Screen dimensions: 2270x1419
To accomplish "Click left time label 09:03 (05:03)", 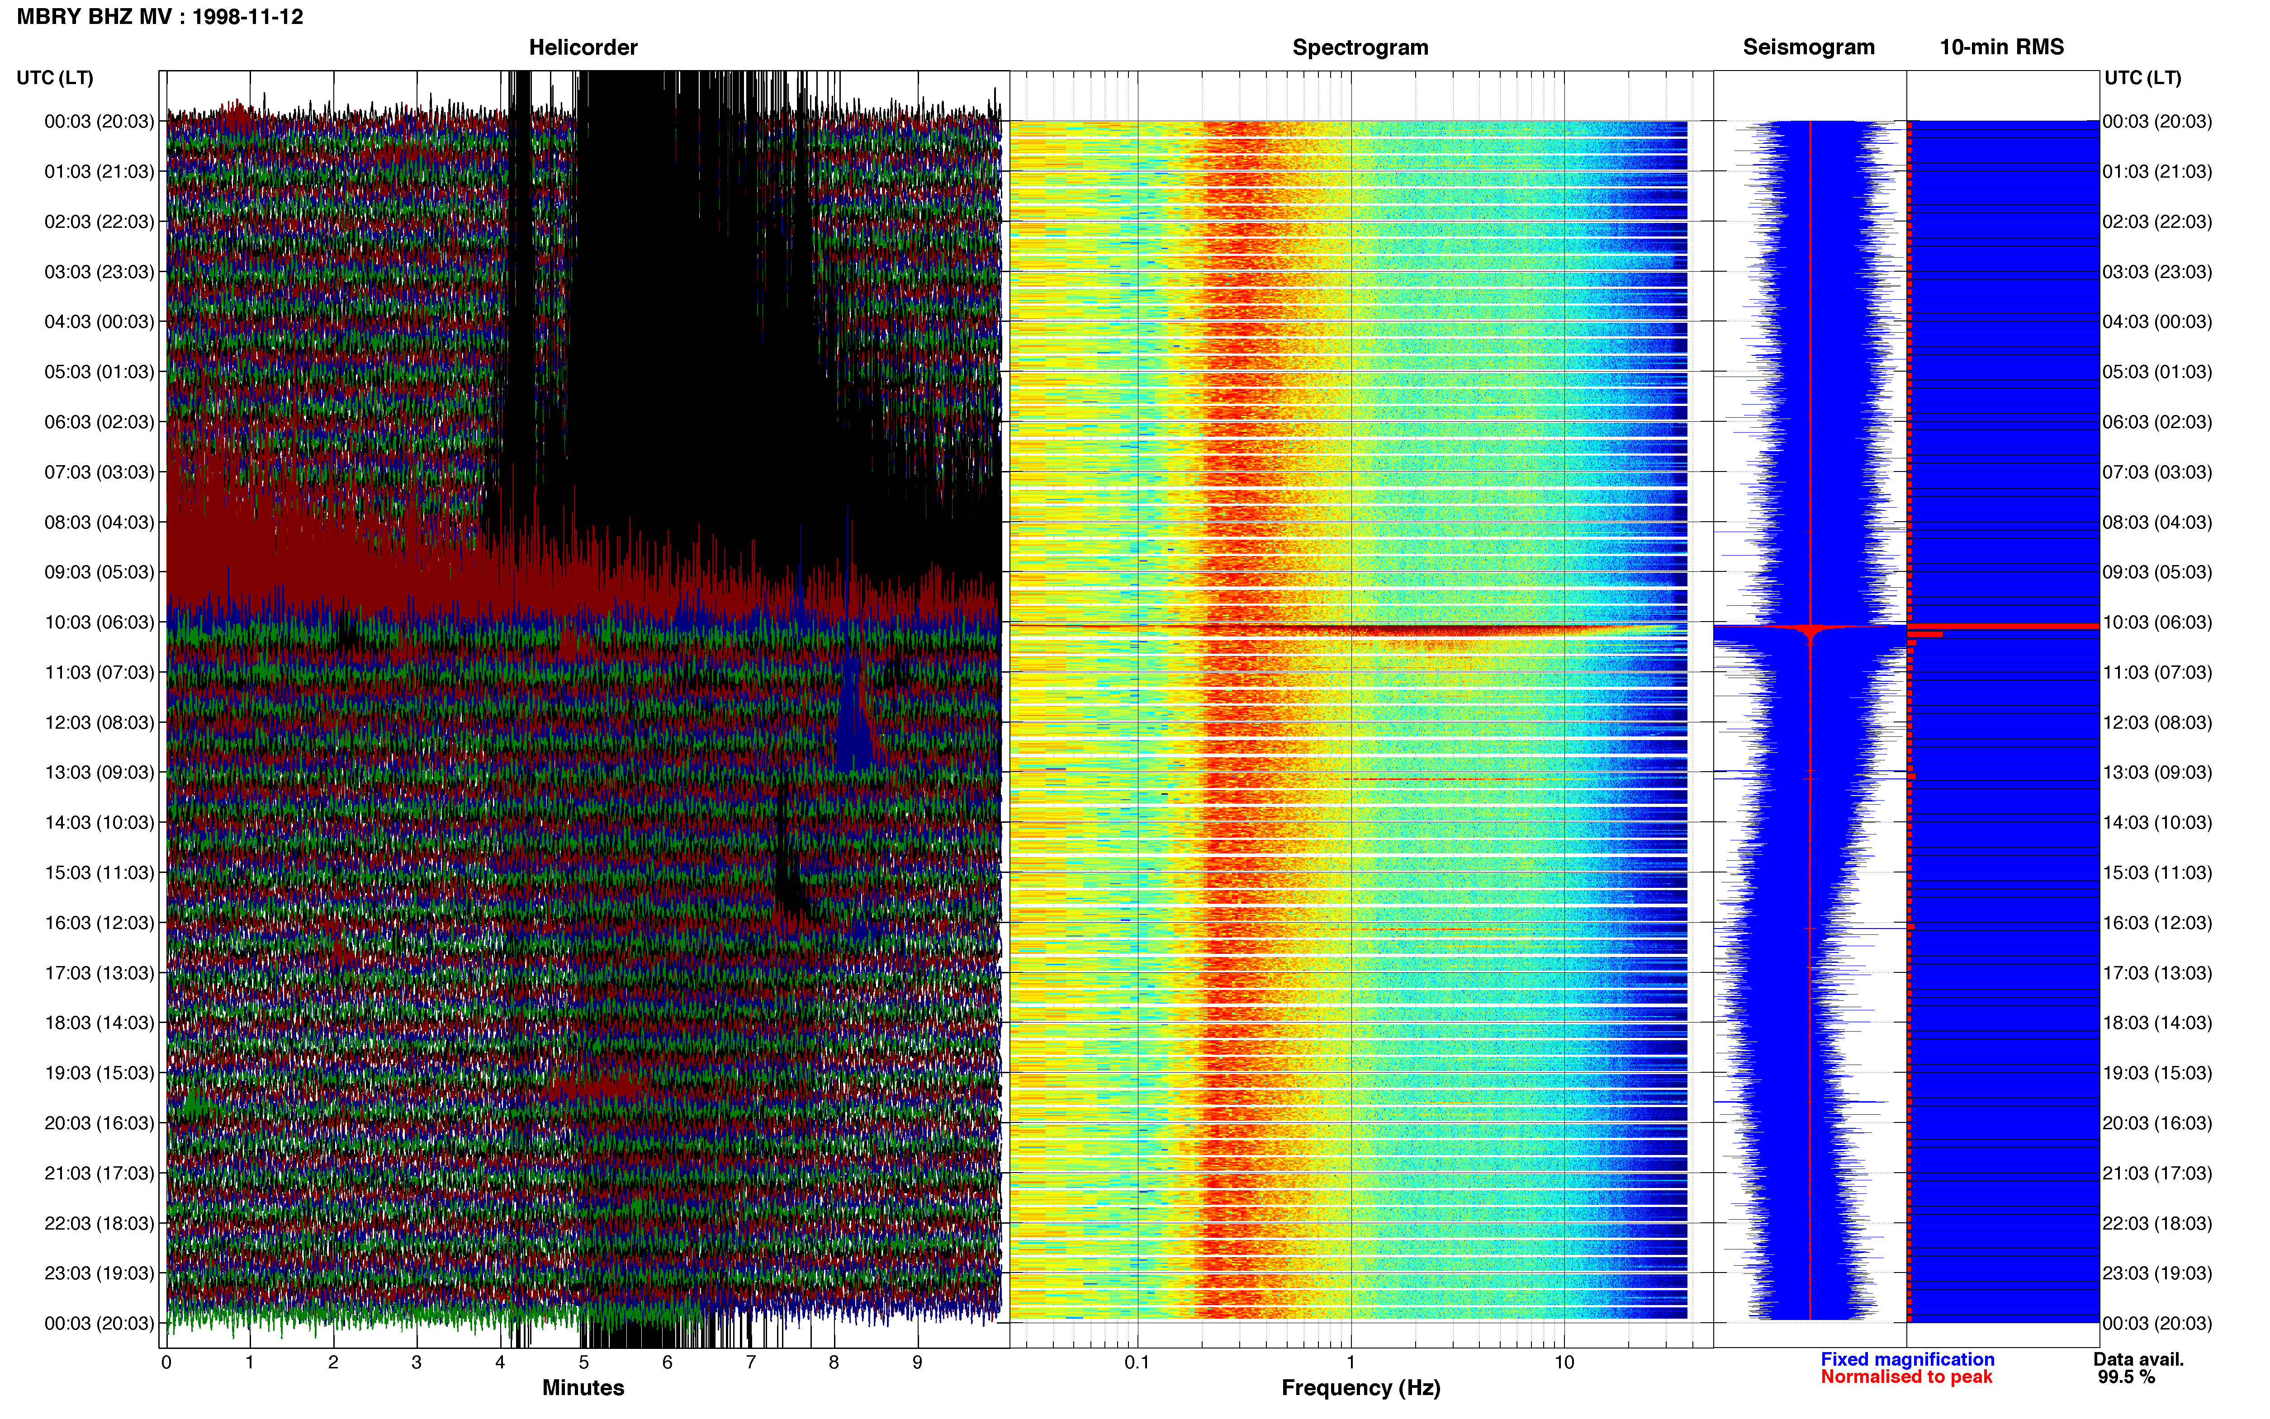I will [100, 572].
